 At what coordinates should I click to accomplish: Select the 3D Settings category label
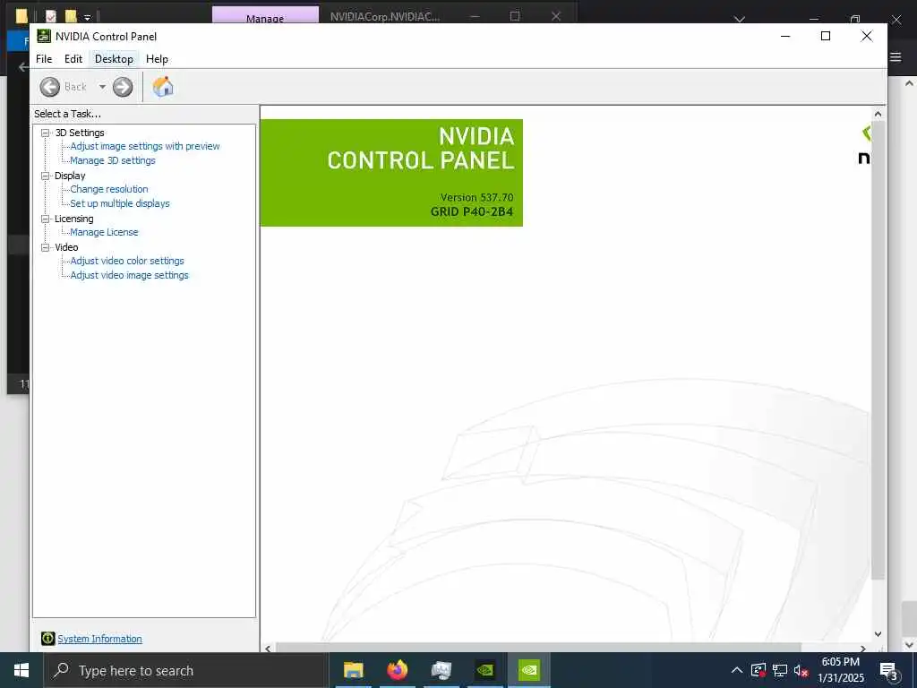coord(80,133)
